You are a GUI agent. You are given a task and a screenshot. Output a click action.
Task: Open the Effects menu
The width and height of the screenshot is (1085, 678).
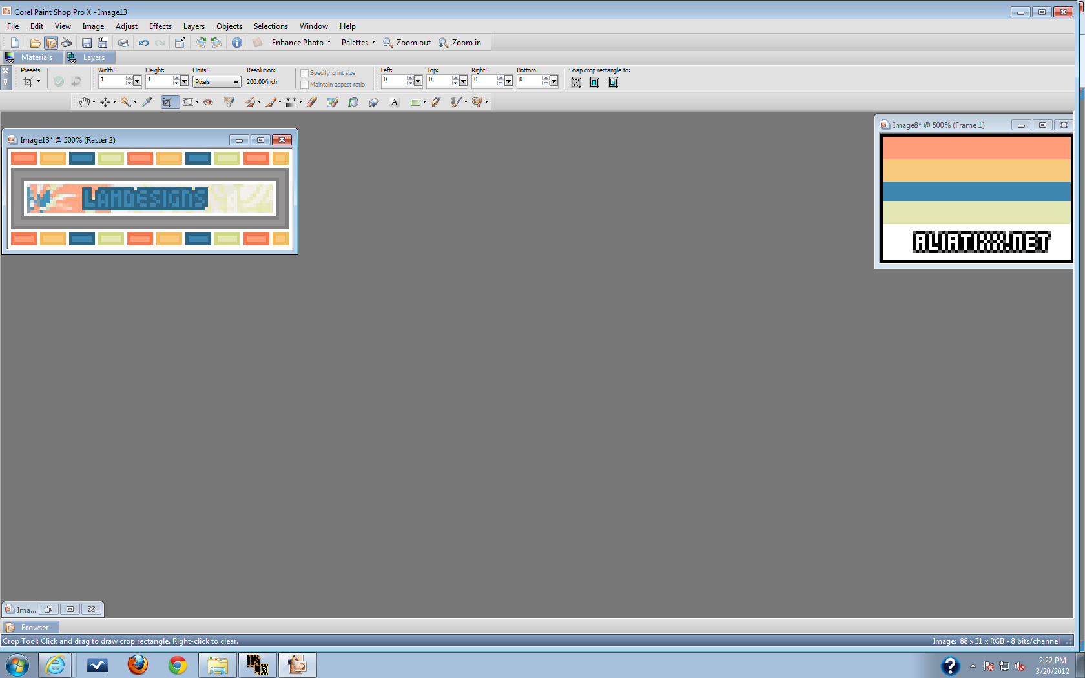coord(160,26)
